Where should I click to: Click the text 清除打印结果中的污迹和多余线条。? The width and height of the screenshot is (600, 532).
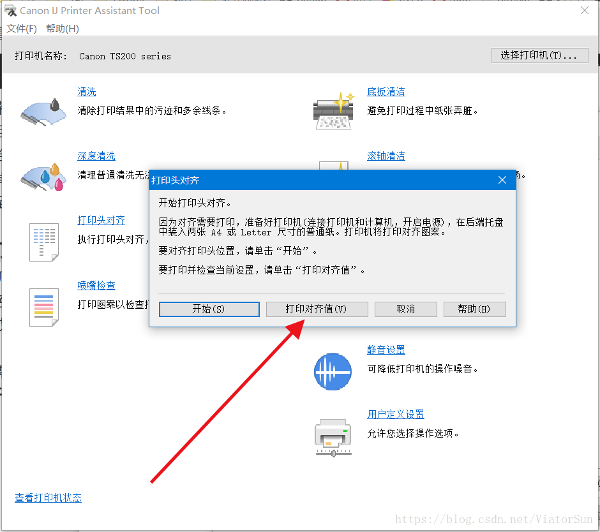pyautogui.click(x=153, y=111)
